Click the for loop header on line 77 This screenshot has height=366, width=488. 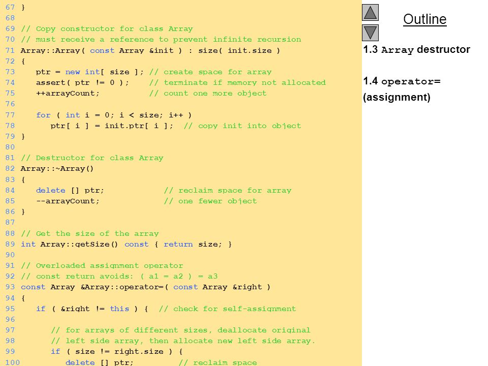click(113, 115)
